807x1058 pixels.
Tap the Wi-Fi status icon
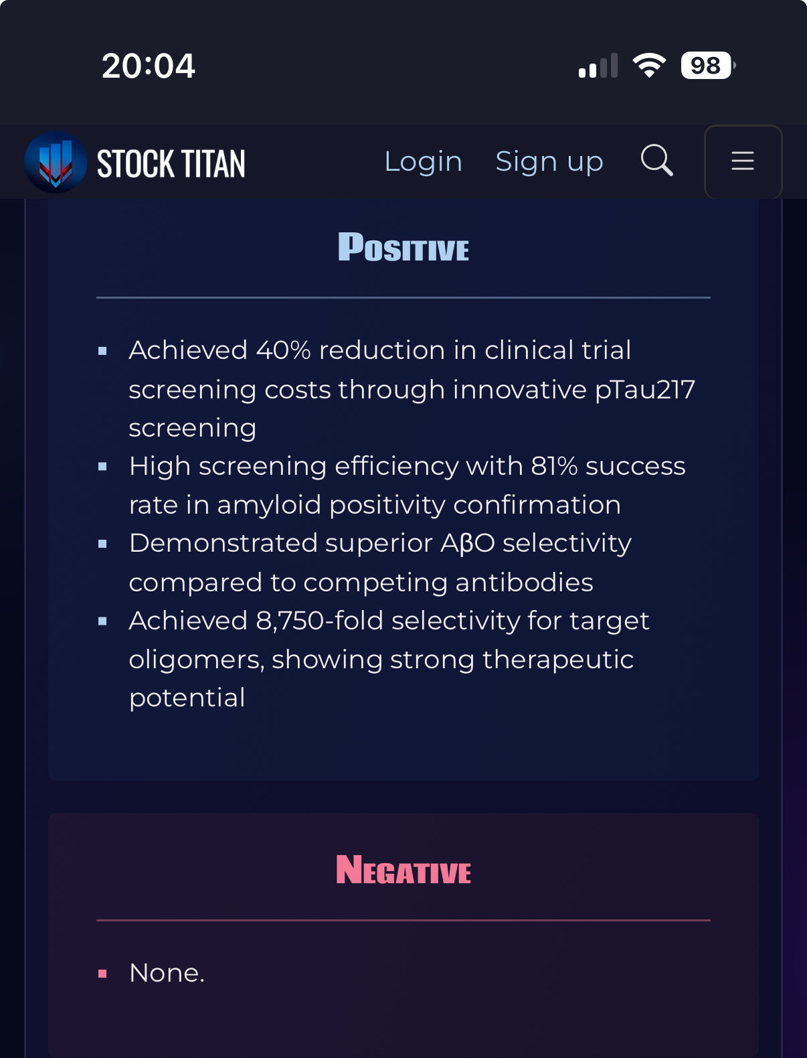[x=649, y=66]
